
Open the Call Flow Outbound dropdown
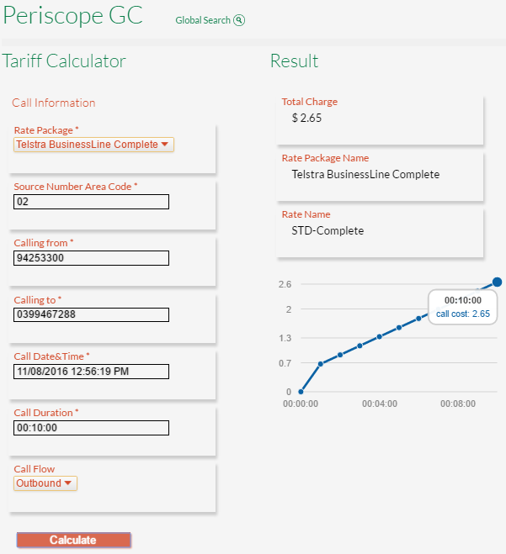[x=45, y=483]
